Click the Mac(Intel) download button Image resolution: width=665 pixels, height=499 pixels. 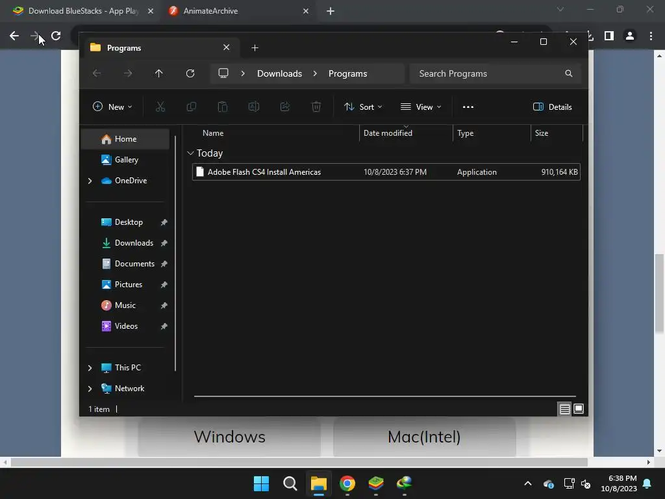point(424,437)
